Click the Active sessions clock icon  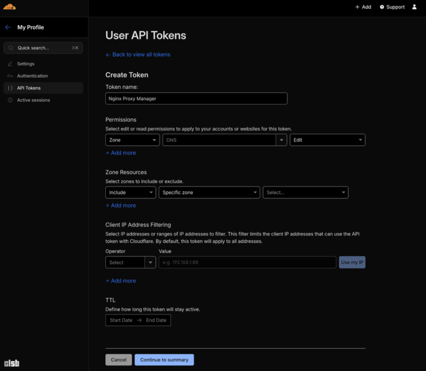11,100
